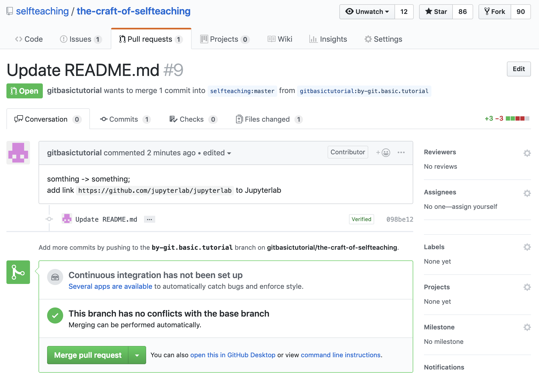Open command line instructions link
This screenshot has width=539, height=377.
tap(340, 355)
